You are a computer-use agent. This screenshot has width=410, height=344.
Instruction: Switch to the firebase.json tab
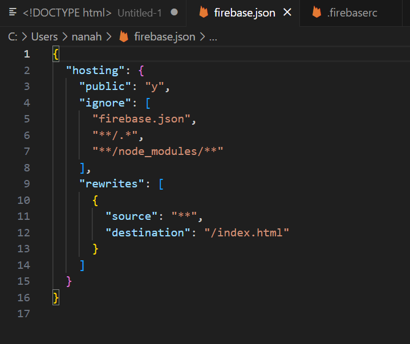pos(243,13)
